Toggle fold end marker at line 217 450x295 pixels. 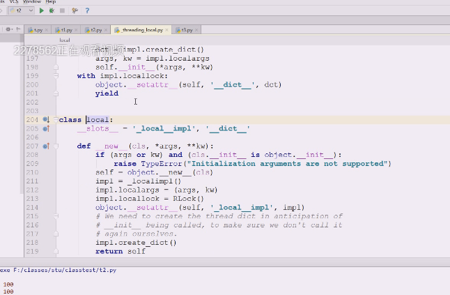tap(56, 234)
